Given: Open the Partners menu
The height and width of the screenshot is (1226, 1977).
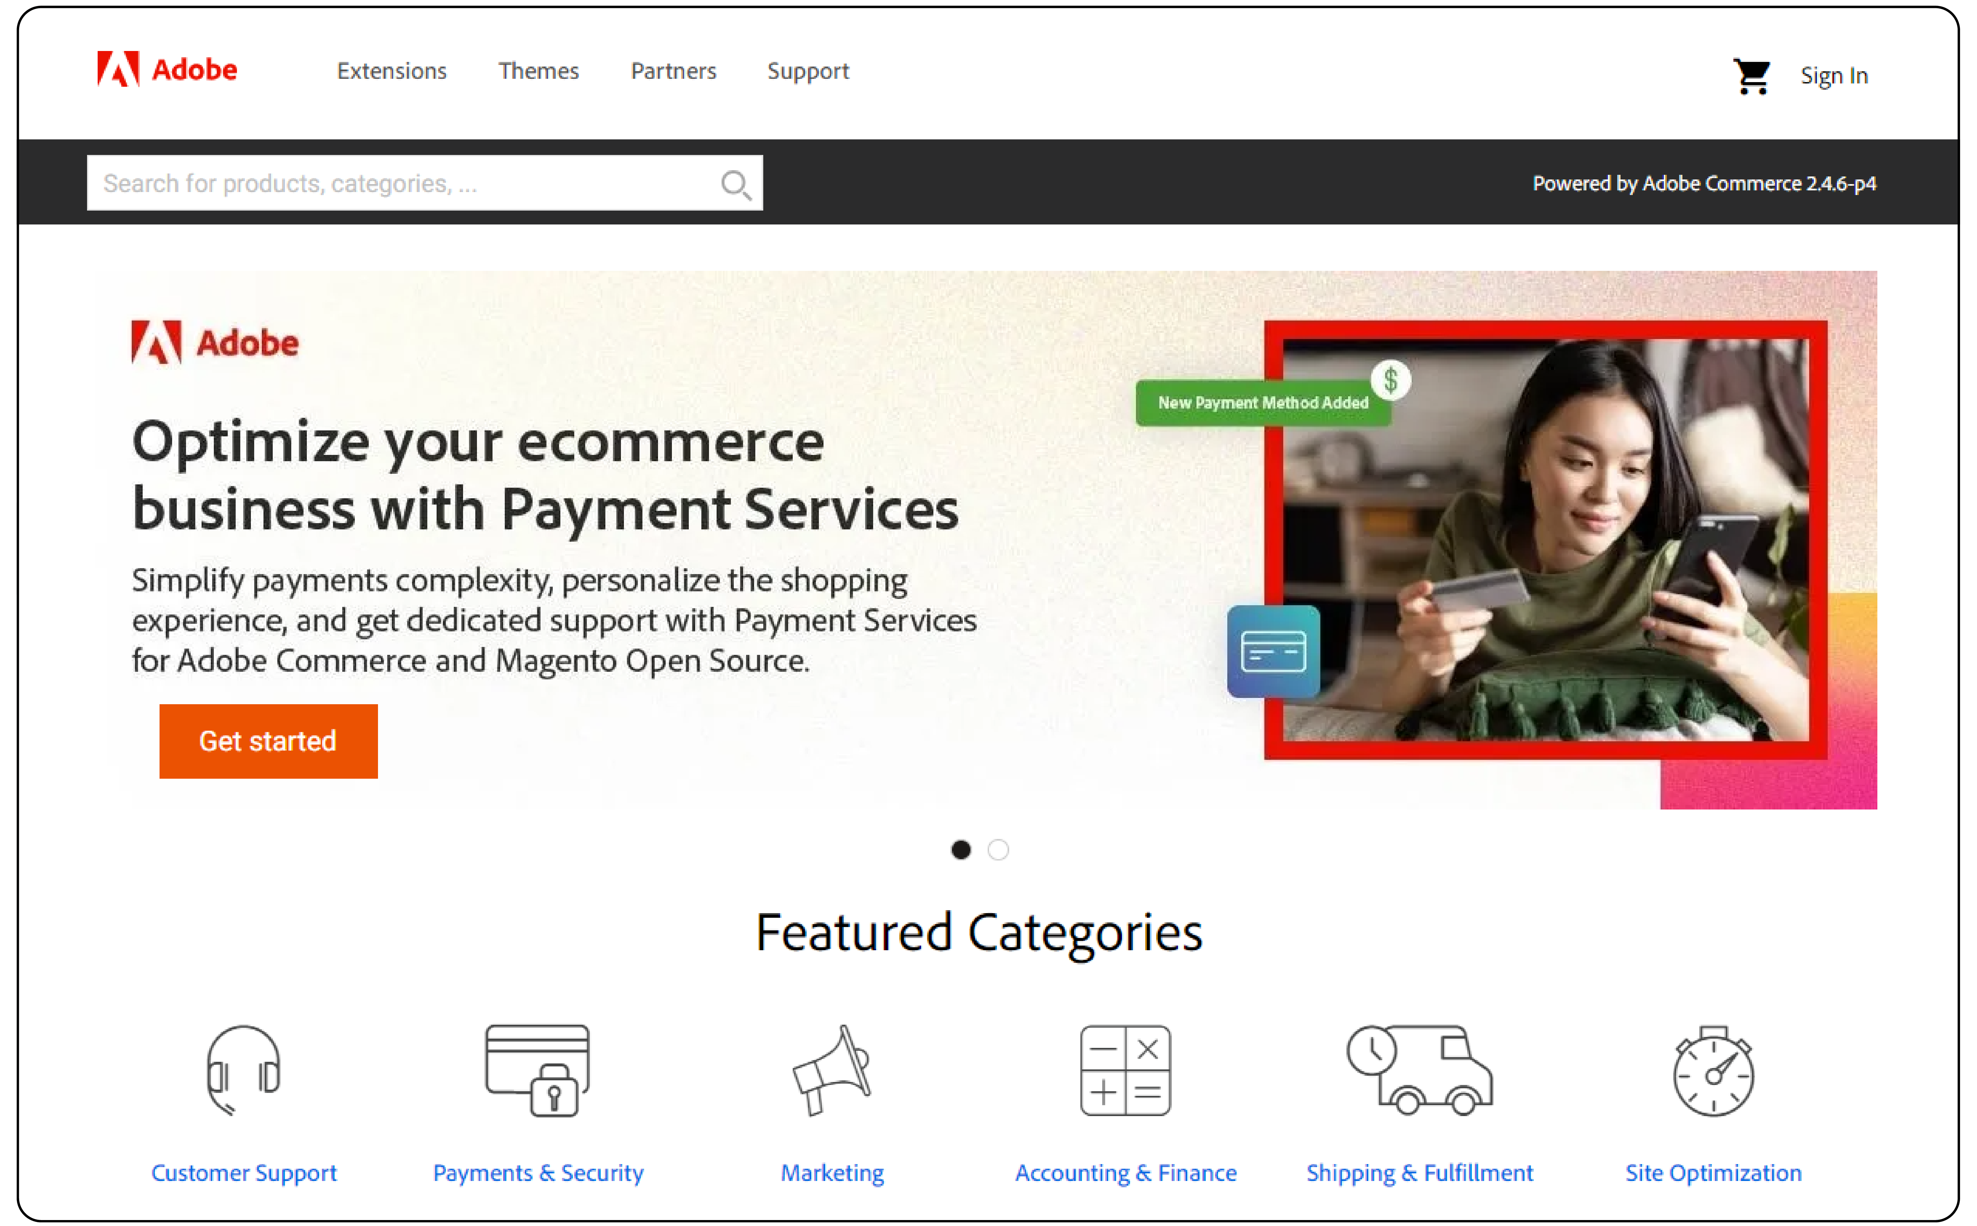Looking at the screenshot, I should pos(674,72).
